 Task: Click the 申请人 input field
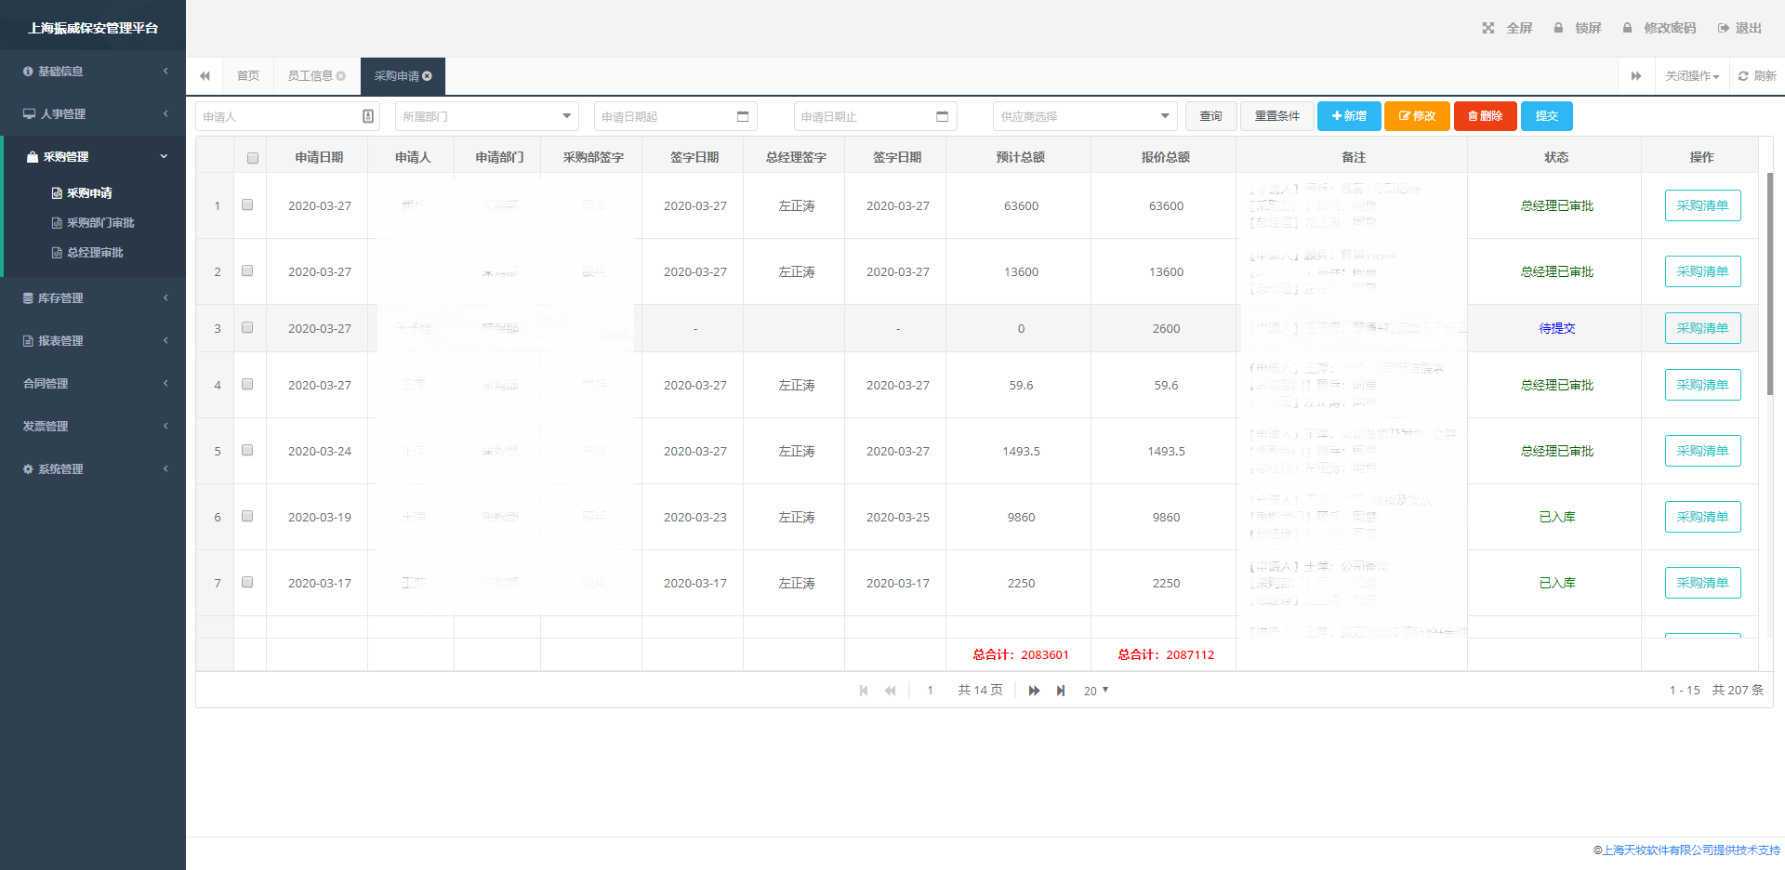pos(279,116)
